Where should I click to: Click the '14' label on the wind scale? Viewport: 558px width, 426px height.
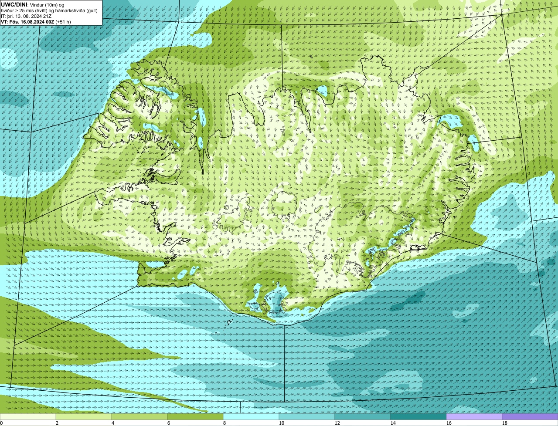[x=393, y=423]
